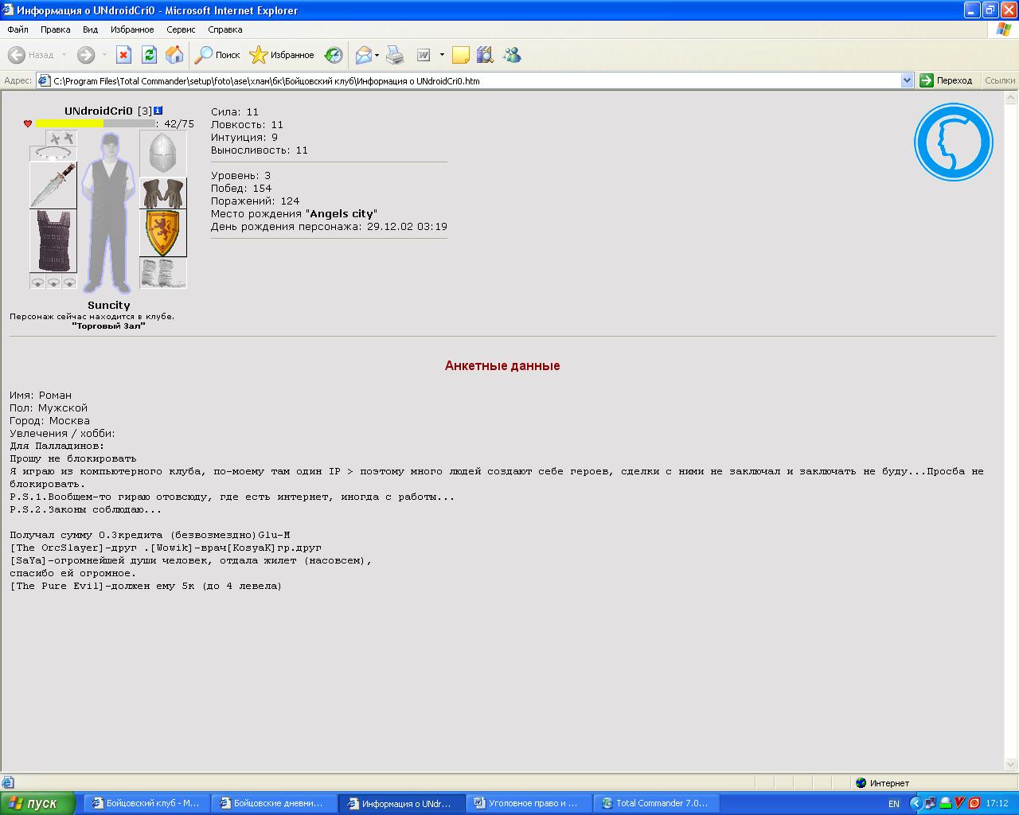The image size is (1019, 815).
Task: Switch to Бойцовский клуб taskbar window
Action: 146,803
